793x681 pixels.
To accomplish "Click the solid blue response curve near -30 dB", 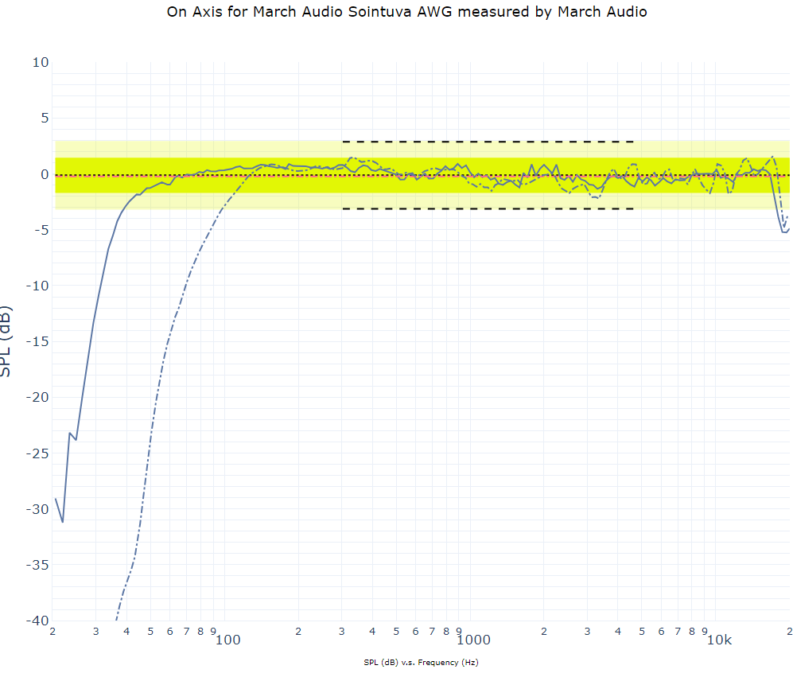I will tap(60, 511).
